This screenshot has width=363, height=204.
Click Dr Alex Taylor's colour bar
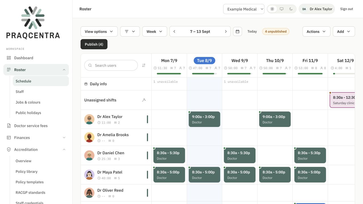point(147,119)
